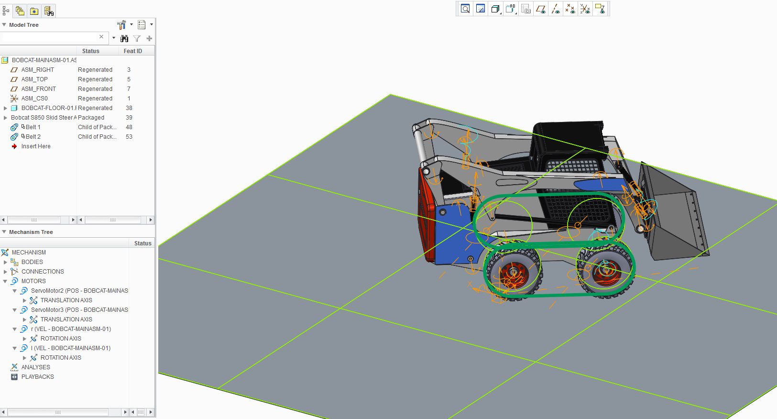Open the saved orientations named views dropdown
The height and width of the screenshot is (419, 777).
tap(511, 9)
